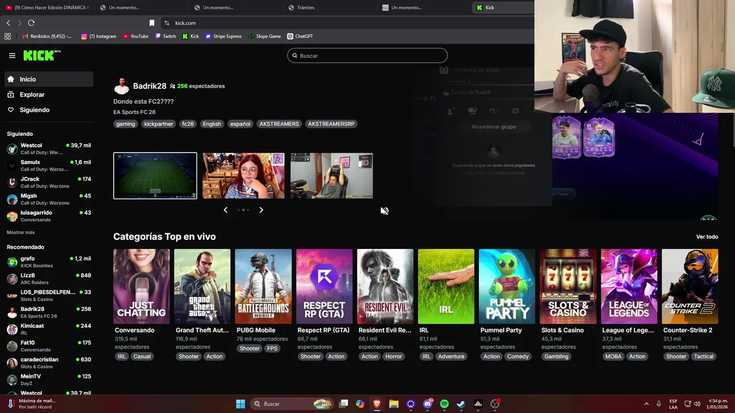Click Ver todo for top categories
The height and width of the screenshot is (413, 735).
[x=707, y=237]
